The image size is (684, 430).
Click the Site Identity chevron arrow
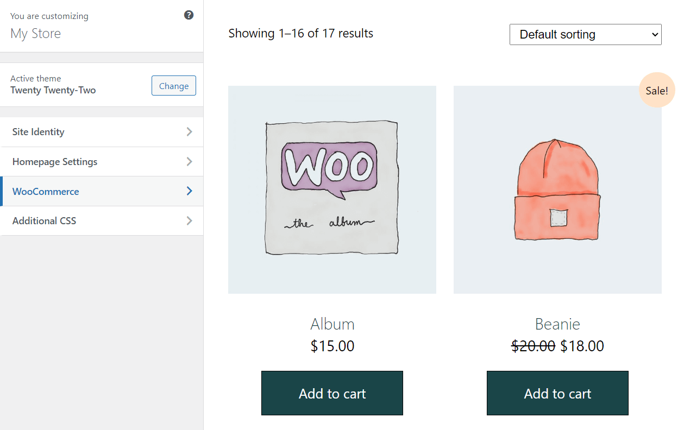tap(189, 131)
